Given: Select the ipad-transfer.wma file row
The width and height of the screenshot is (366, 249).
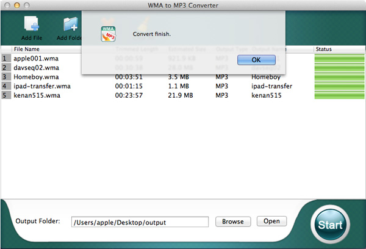Looking at the screenshot, I should 42,86.
